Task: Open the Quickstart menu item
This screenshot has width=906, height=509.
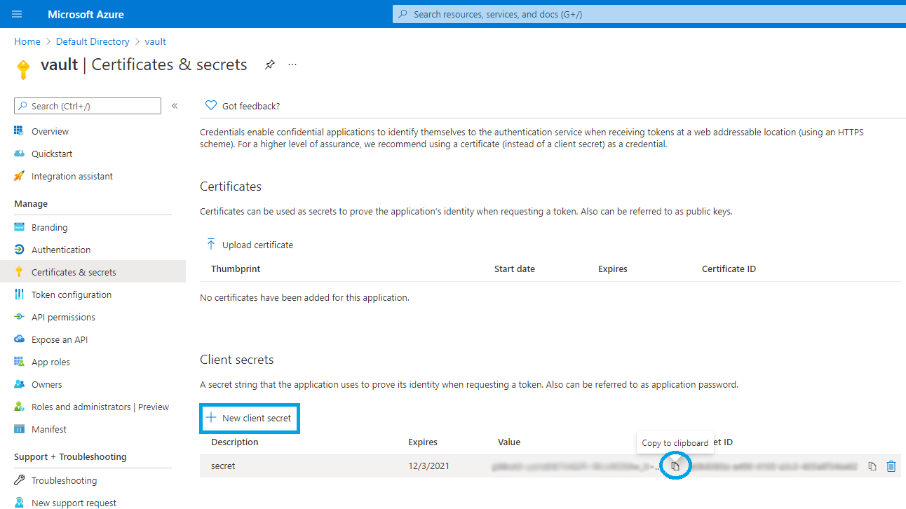Action: coord(52,154)
